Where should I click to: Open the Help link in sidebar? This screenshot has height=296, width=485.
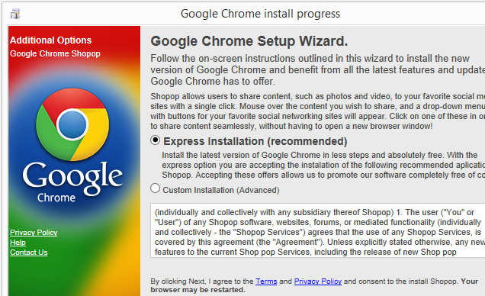(x=18, y=242)
